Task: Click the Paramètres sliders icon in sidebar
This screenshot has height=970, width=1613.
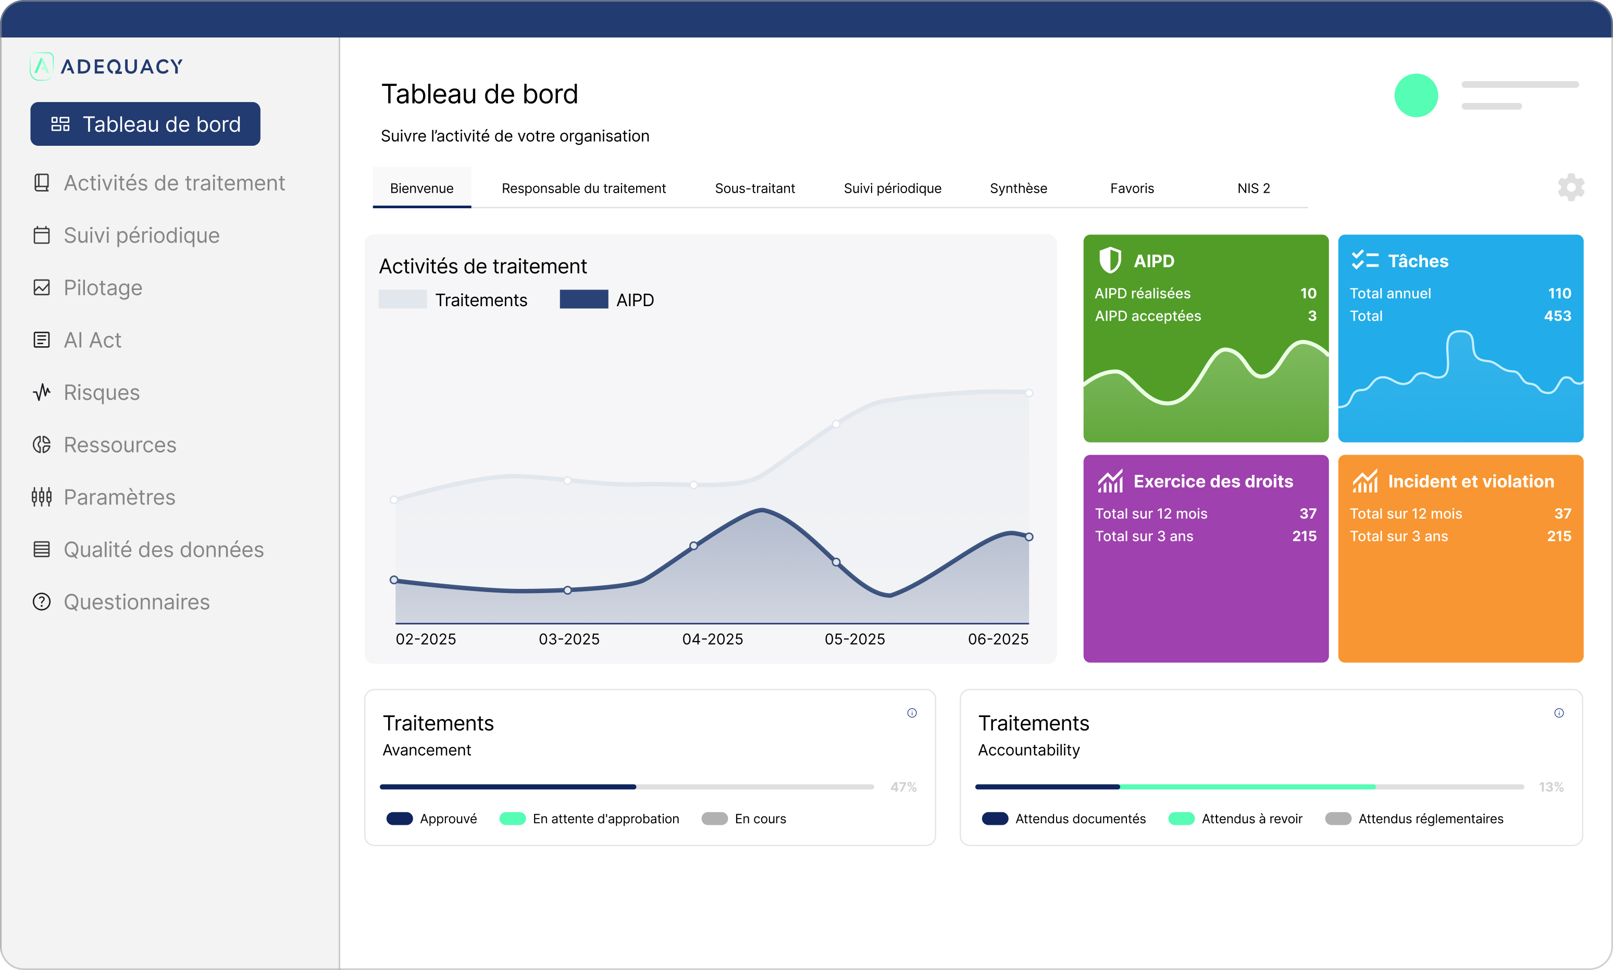Action: click(42, 497)
